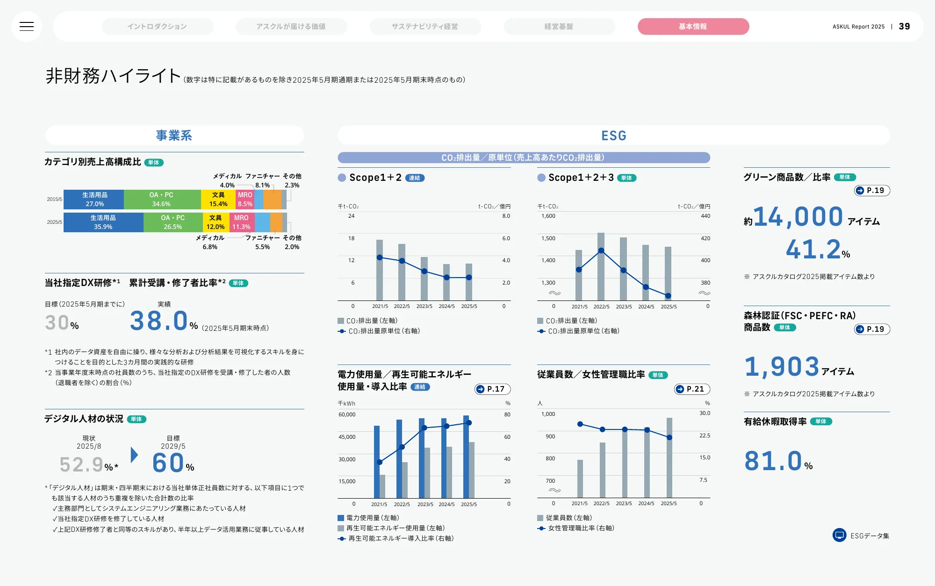935x586 pixels.
Task: Click the 連結 badge next to Scope1+2
Action: (415, 178)
